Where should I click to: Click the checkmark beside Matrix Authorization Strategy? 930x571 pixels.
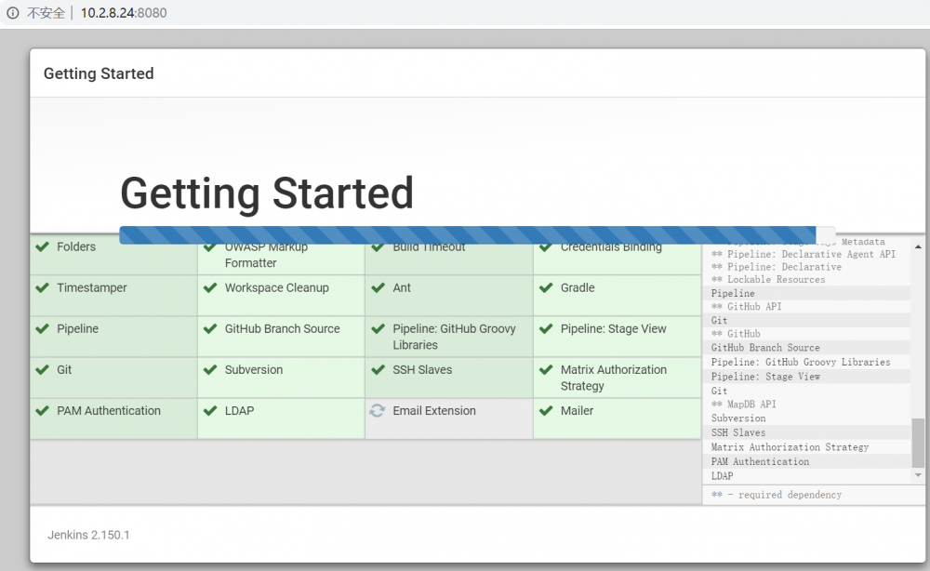click(x=545, y=370)
